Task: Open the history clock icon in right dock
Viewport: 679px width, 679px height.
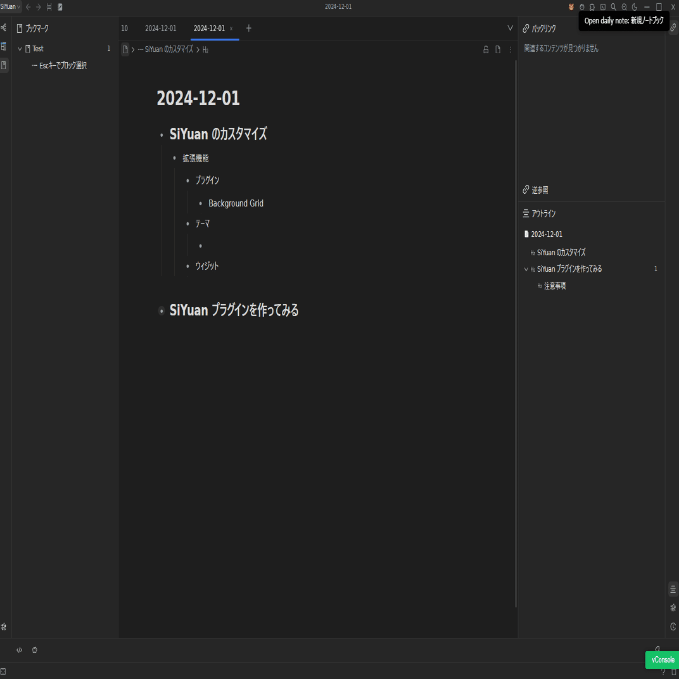Action: (x=673, y=626)
